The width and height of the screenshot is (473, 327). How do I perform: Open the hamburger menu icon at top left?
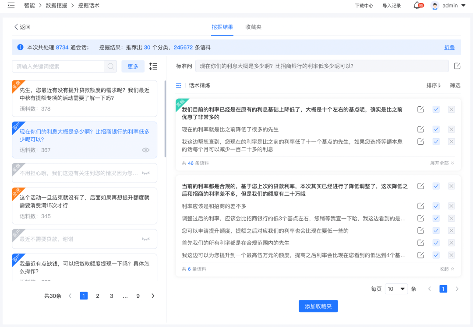[x=11, y=6]
